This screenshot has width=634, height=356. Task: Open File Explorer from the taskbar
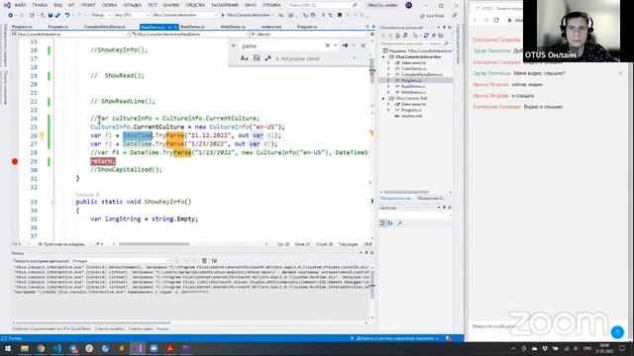(25, 348)
